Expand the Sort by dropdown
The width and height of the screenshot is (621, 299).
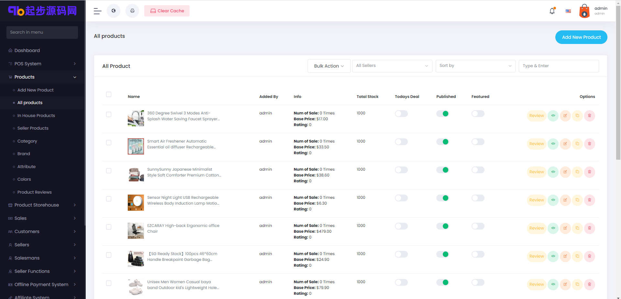475,66
